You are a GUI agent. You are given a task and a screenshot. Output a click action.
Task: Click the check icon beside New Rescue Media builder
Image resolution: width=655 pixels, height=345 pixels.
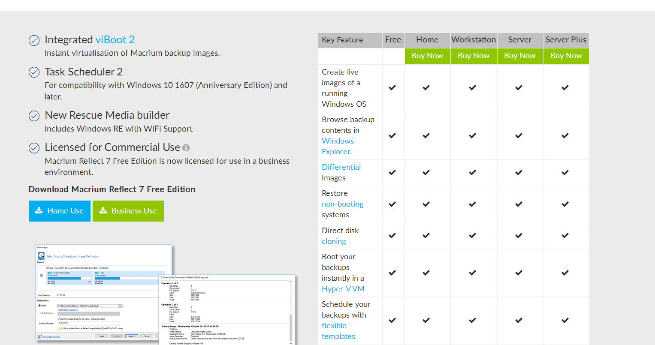(34, 116)
